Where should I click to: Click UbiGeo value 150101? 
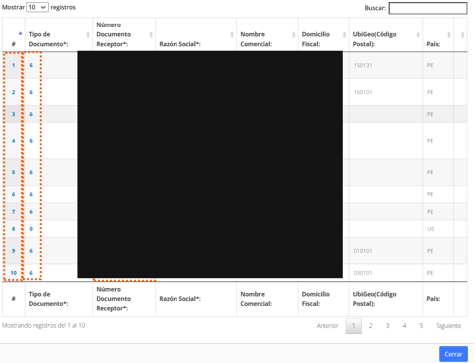coord(363,92)
